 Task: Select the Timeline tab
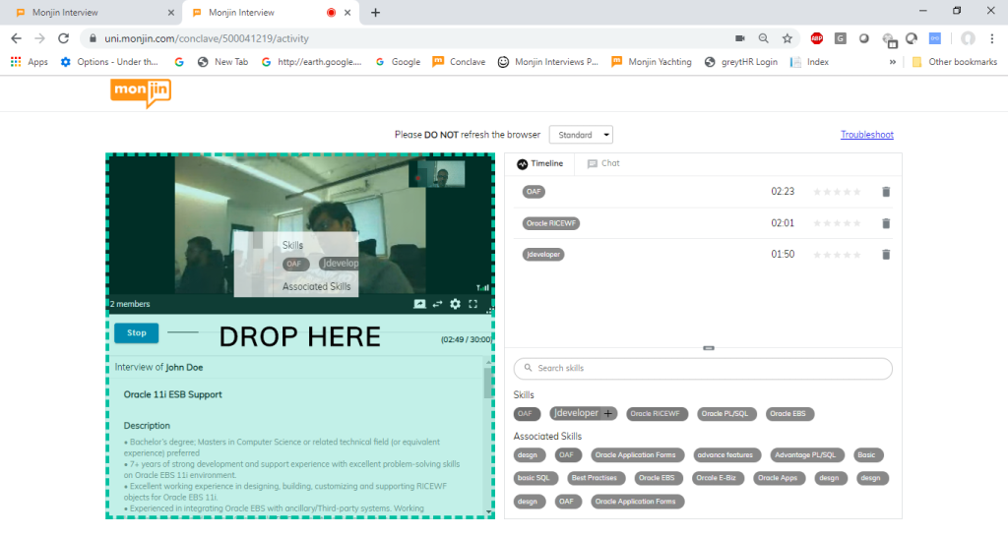[x=540, y=163]
